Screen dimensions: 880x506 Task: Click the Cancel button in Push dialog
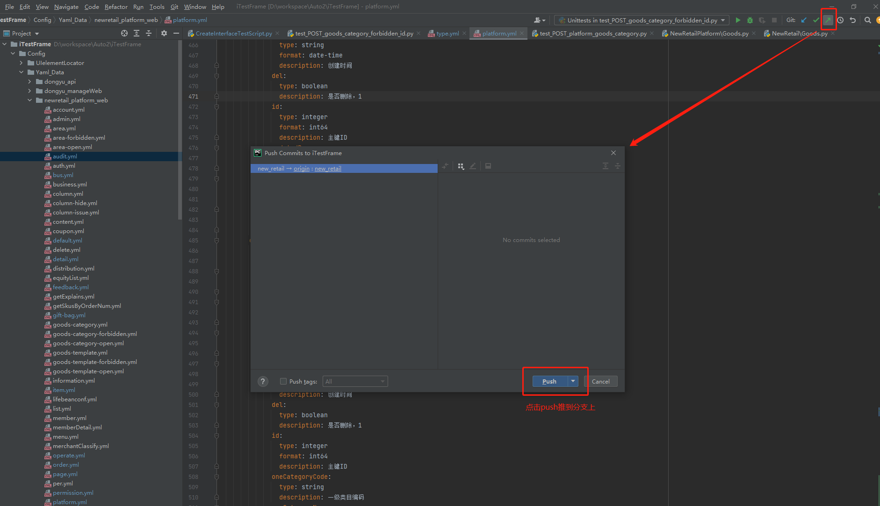[x=601, y=381]
